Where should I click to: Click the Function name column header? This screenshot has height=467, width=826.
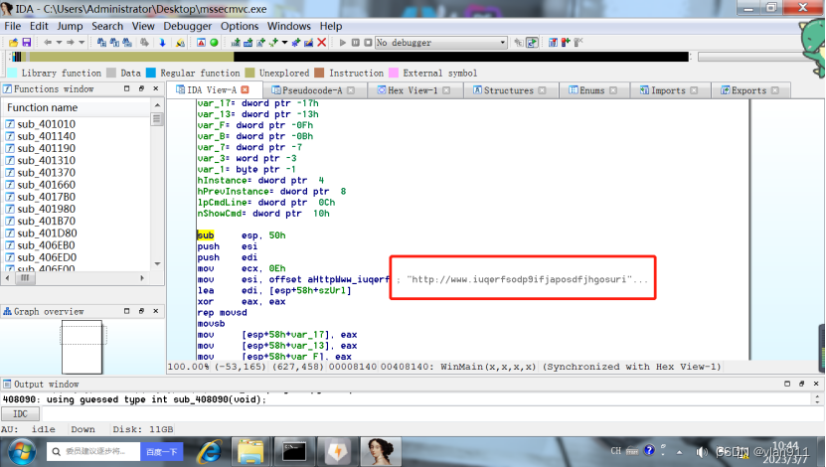[77, 107]
